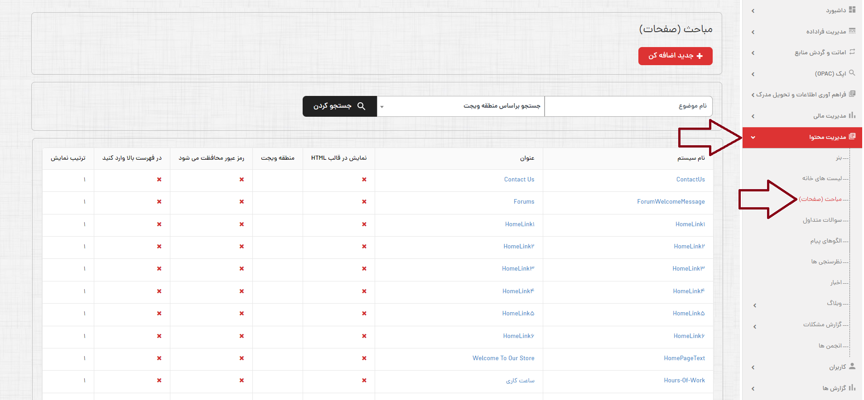Click the users person icon

coord(852,367)
